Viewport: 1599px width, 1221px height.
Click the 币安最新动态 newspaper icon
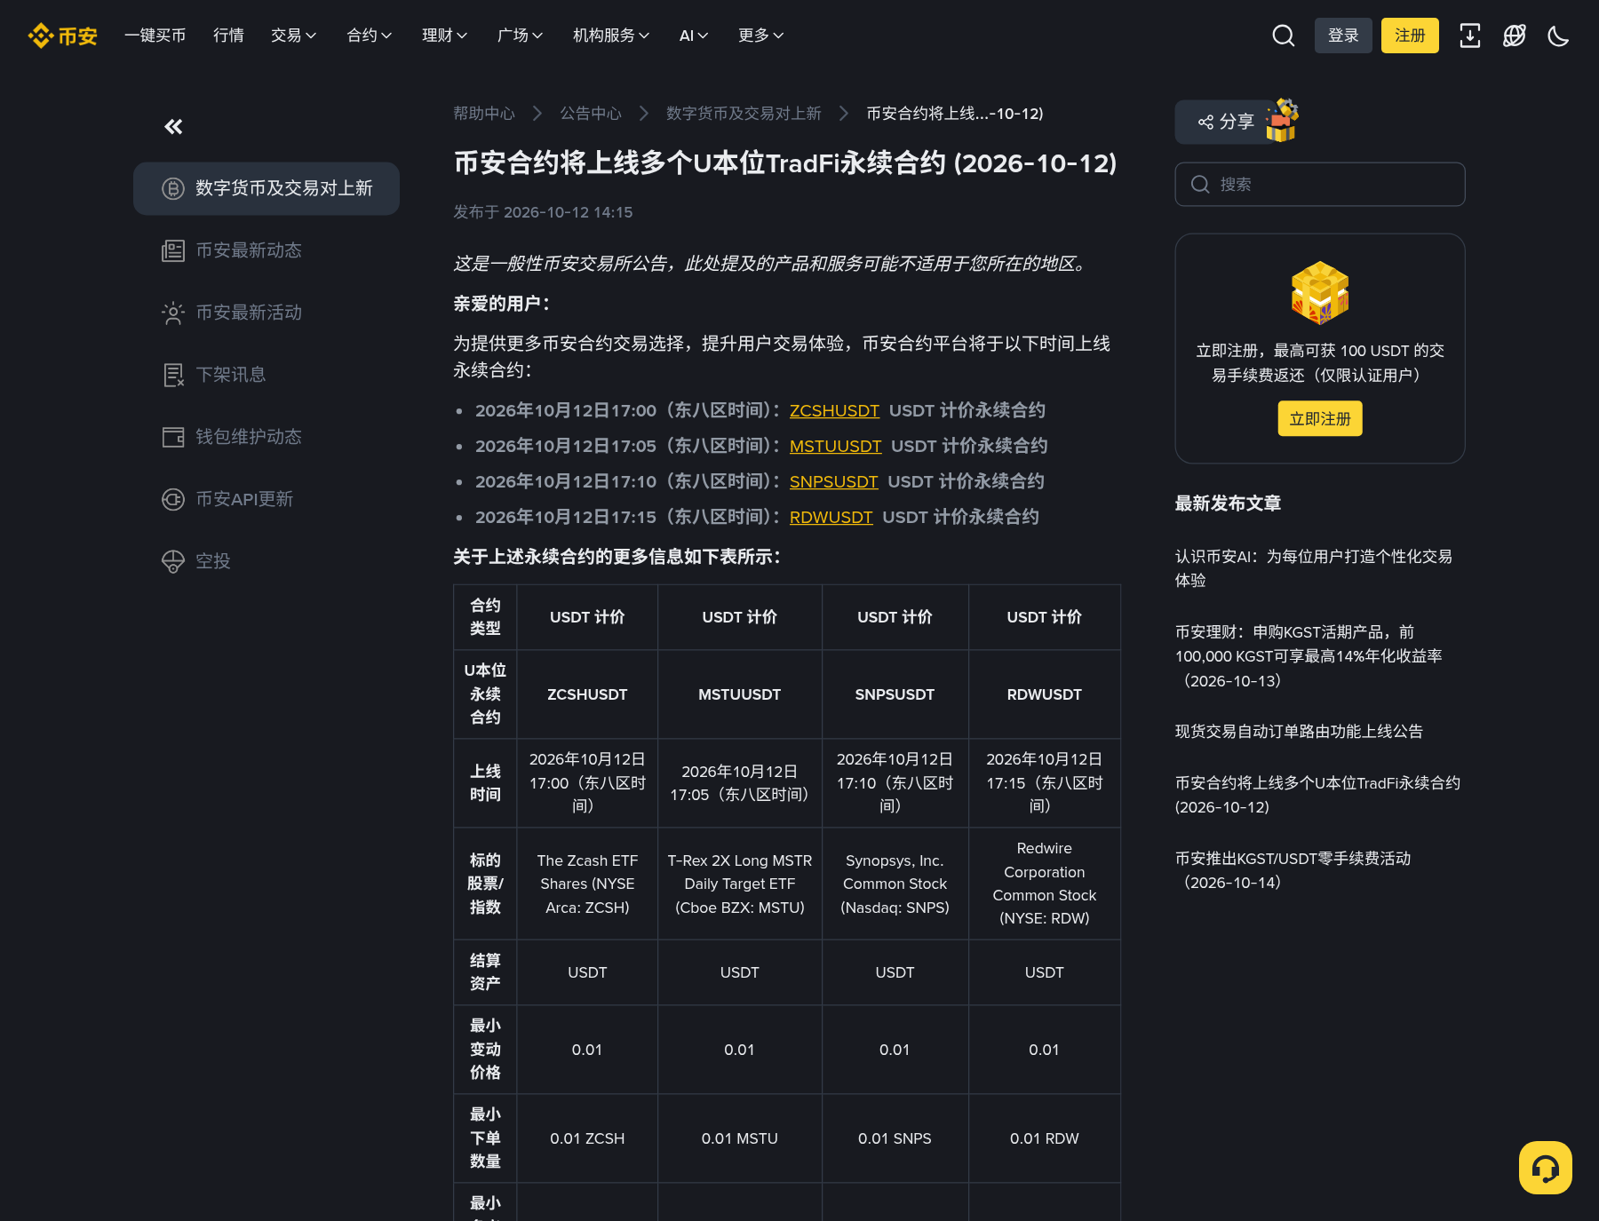coord(173,250)
